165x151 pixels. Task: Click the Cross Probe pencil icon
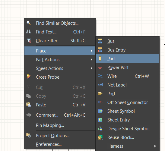(29, 77)
